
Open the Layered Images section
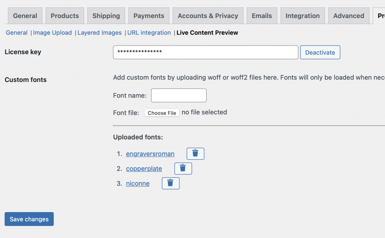(99, 33)
